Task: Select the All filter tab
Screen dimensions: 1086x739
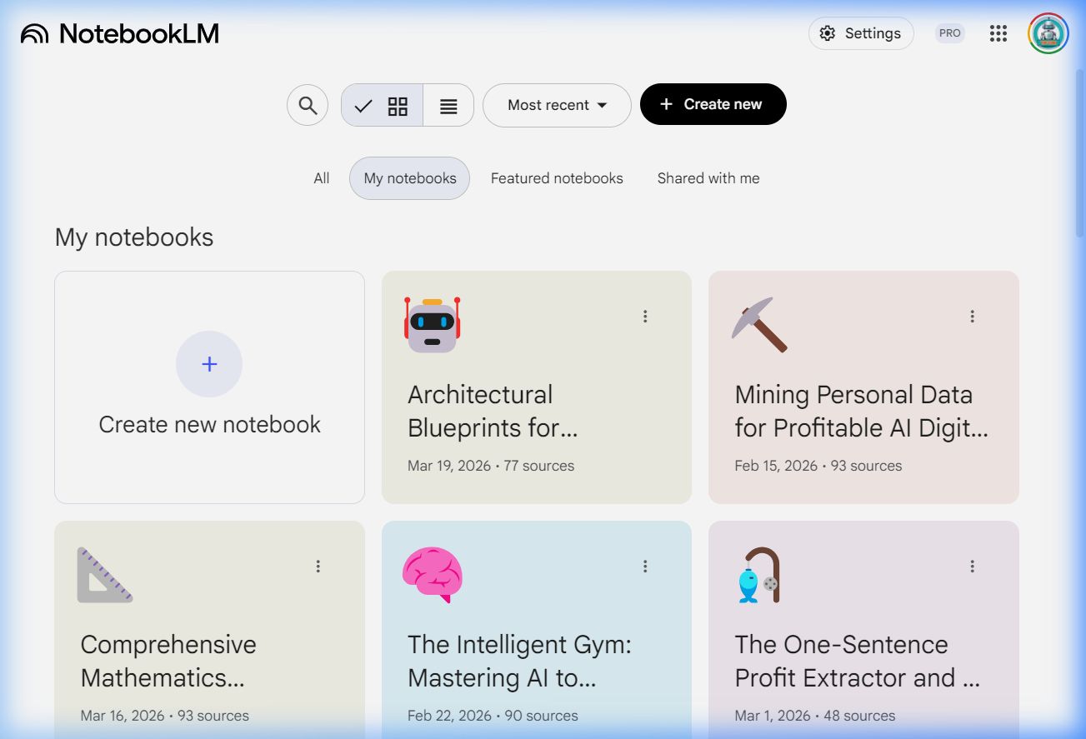Action: pyautogui.click(x=322, y=178)
